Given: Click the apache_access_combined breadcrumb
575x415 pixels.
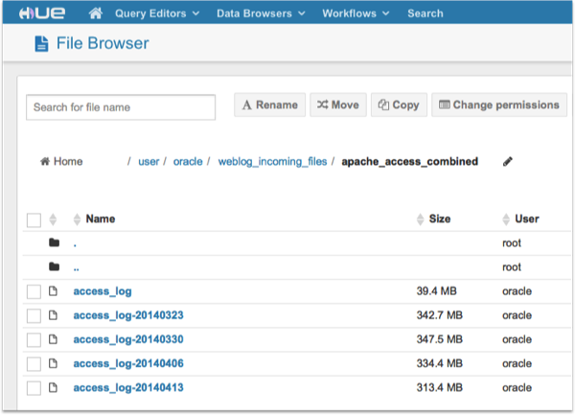Looking at the screenshot, I should click(x=409, y=162).
